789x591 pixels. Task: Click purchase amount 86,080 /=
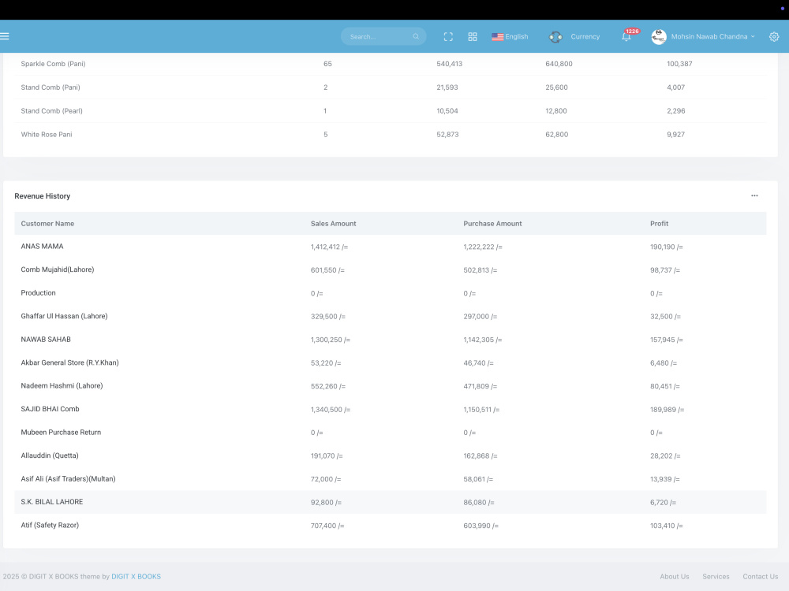tap(479, 503)
